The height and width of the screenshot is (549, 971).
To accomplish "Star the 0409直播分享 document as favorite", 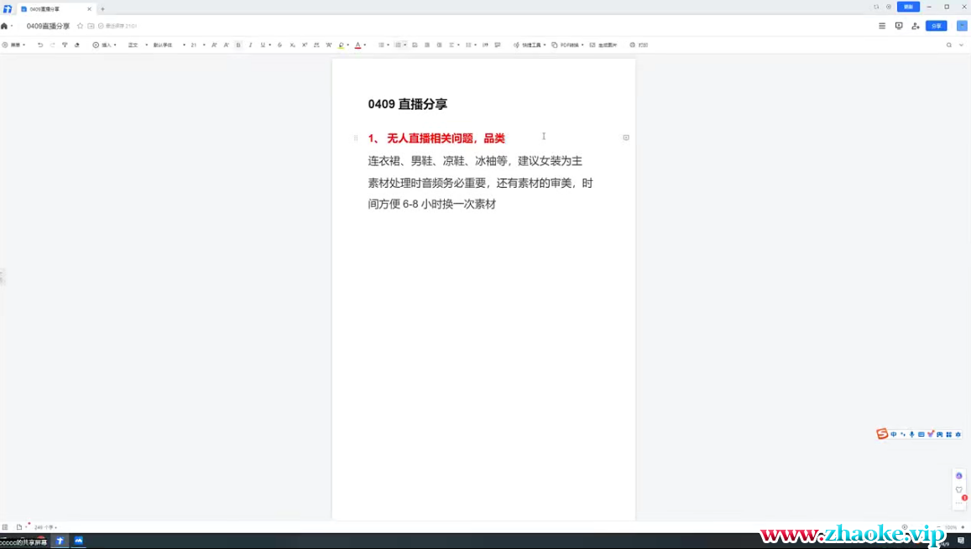I will coord(81,27).
